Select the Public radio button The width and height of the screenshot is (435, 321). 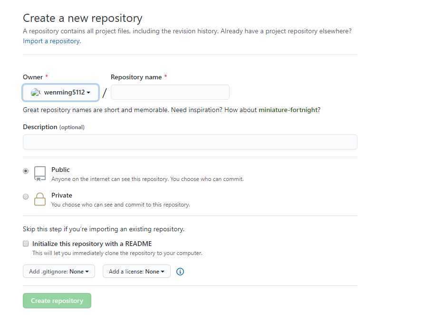click(26, 171)
